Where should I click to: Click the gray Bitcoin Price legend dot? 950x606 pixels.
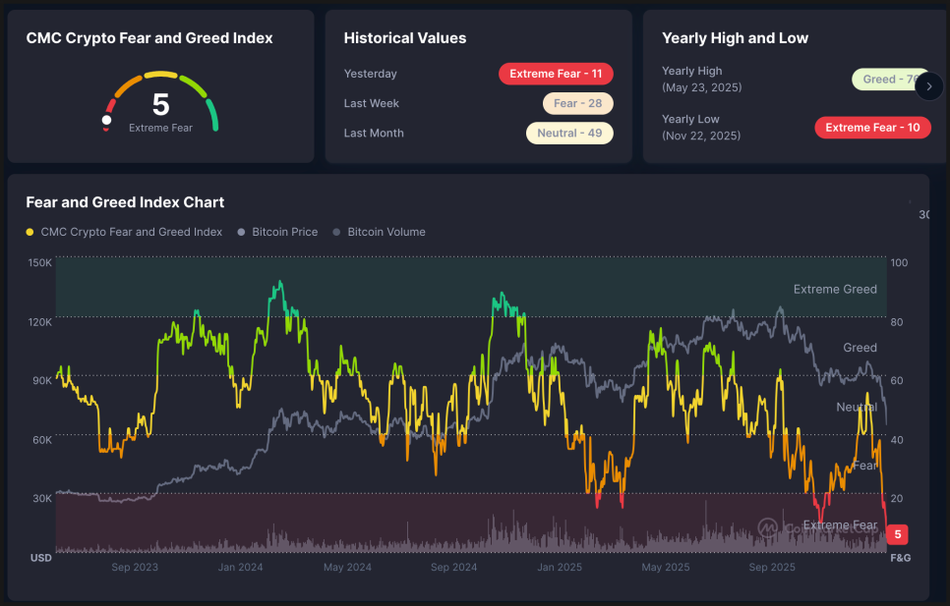tap(242, 233)
